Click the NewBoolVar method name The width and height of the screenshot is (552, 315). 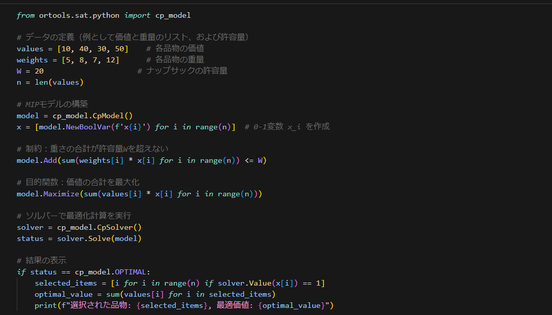pyautogui.click(x=88, y=127)
